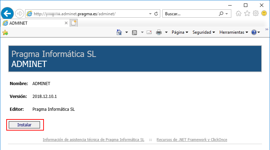Open Recursos de .NET Framework y ClickOnce link

click(x=192, y=140)
